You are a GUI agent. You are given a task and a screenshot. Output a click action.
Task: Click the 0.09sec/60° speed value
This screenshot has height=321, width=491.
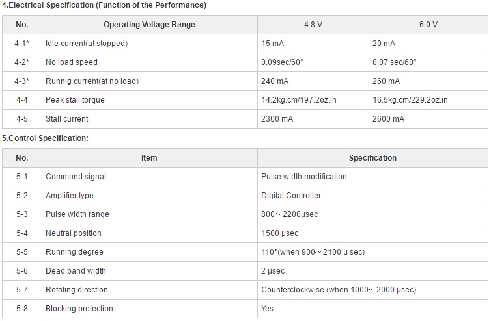tap(282, 62)
